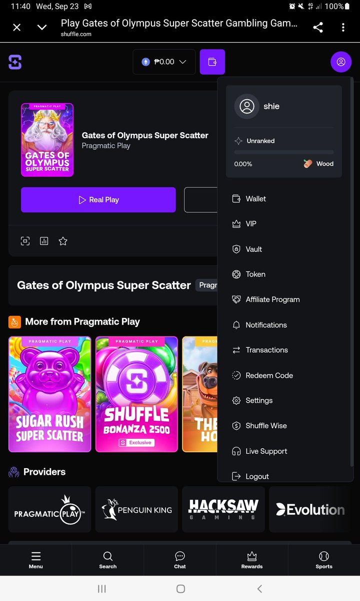Share the page using the share icon
The width and height of the screenshot is (360, 601).
(317, 28)
